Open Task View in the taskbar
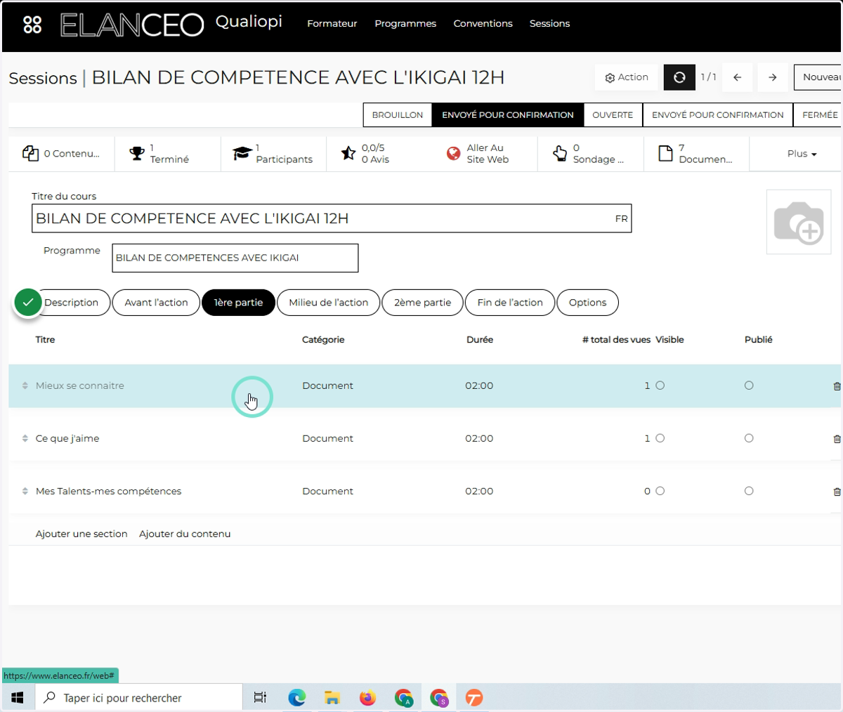Image resolution: width=843 pixels, height=712 pixels. tap(260, 697)
